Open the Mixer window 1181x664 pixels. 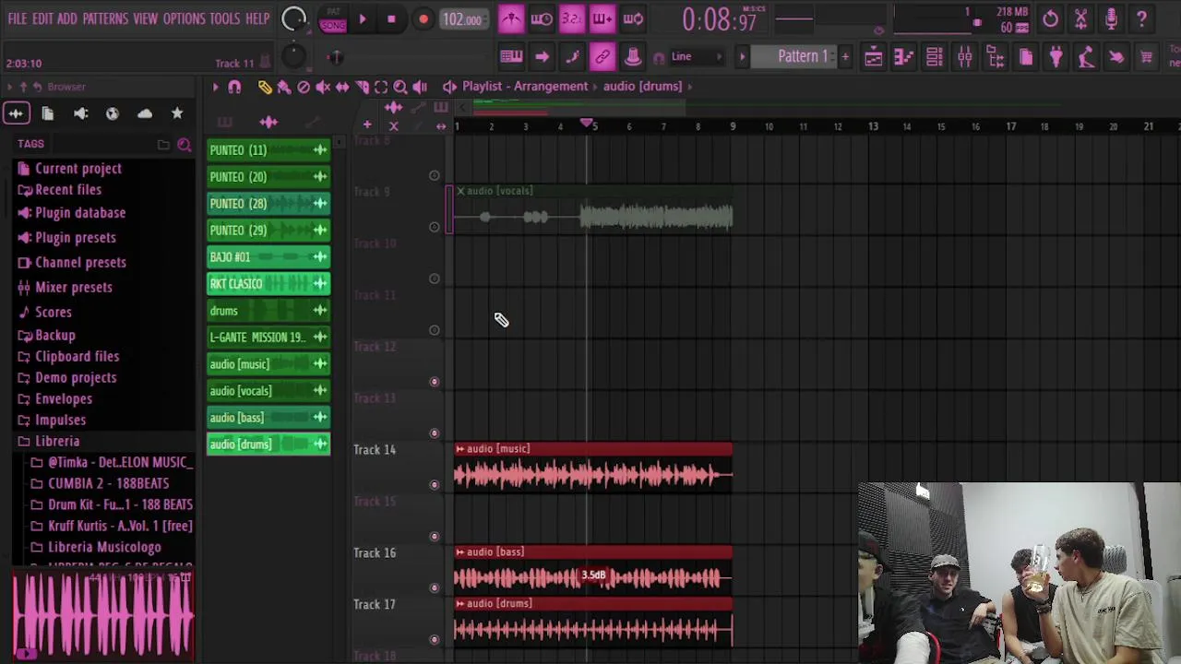click(x=964, y=57)
